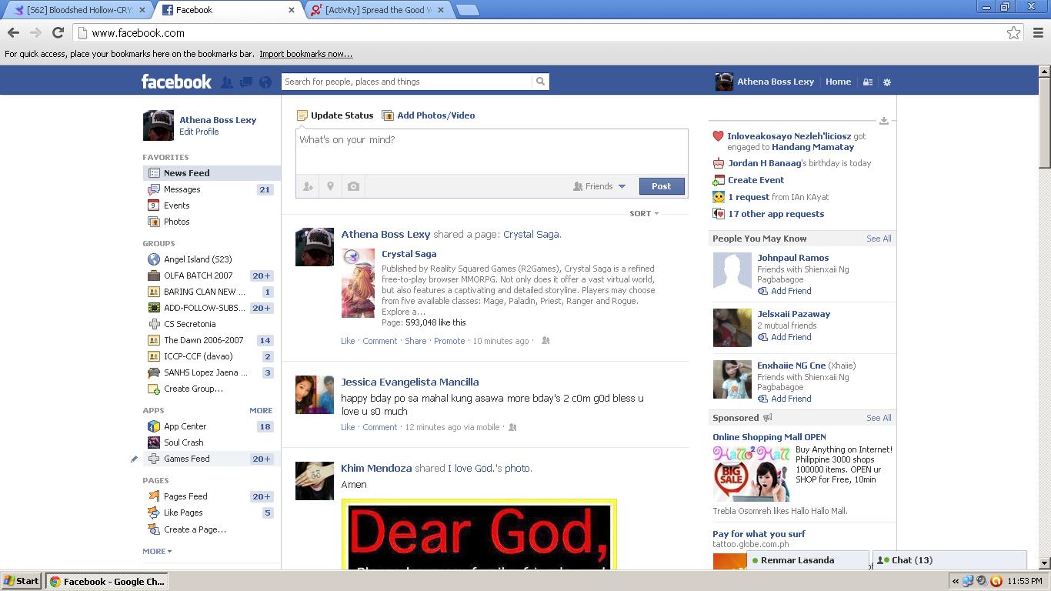Select Messages in the Favorites sidebar
Image resolution: width=1051 pixels, height=591 pixels.
point(182,189)
